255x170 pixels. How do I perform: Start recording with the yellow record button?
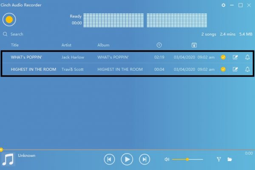9,20
